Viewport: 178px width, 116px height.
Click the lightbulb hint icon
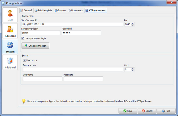pos(24,101)
